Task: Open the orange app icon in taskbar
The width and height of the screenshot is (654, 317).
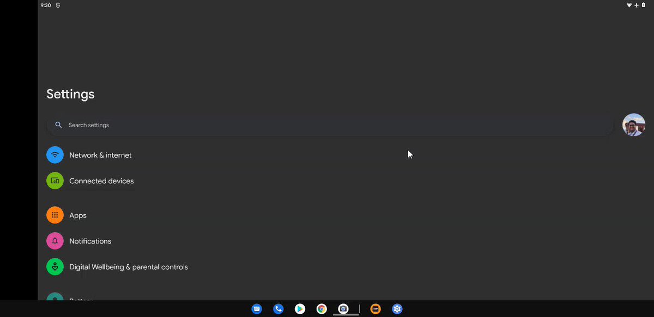Action: (376, 309)
